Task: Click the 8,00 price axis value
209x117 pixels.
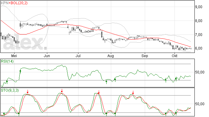Action: 199,21
